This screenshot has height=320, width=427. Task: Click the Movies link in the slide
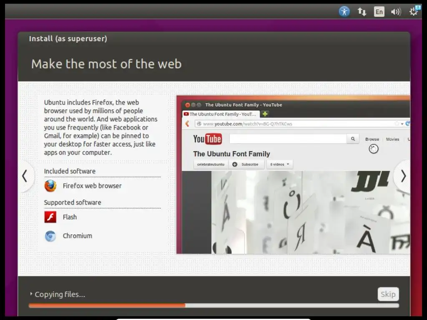[x=392, y=139]
